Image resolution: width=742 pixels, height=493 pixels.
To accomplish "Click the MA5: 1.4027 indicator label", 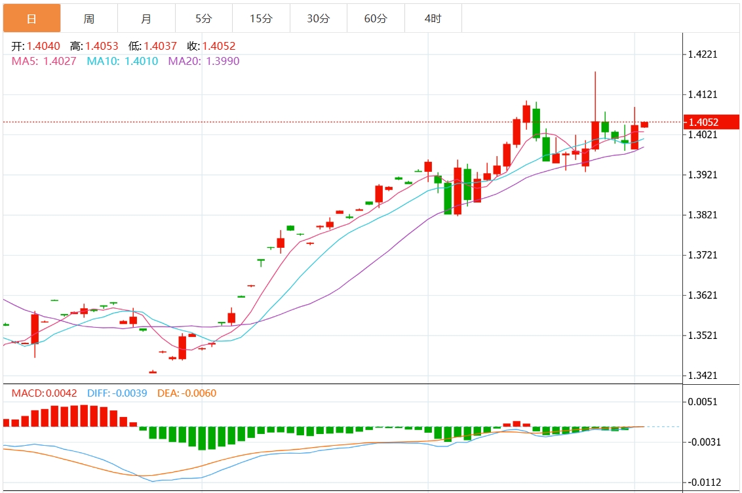I will point(44,61).
